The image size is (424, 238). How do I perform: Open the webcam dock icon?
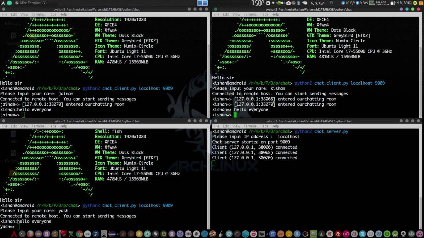(x=403, y=234)
